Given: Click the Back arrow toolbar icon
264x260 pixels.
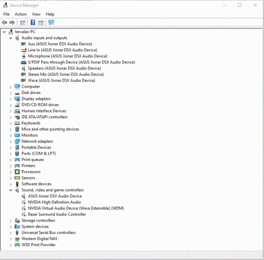Looking at the screenshot, I should pyautogui.click(x=4, y=23).
